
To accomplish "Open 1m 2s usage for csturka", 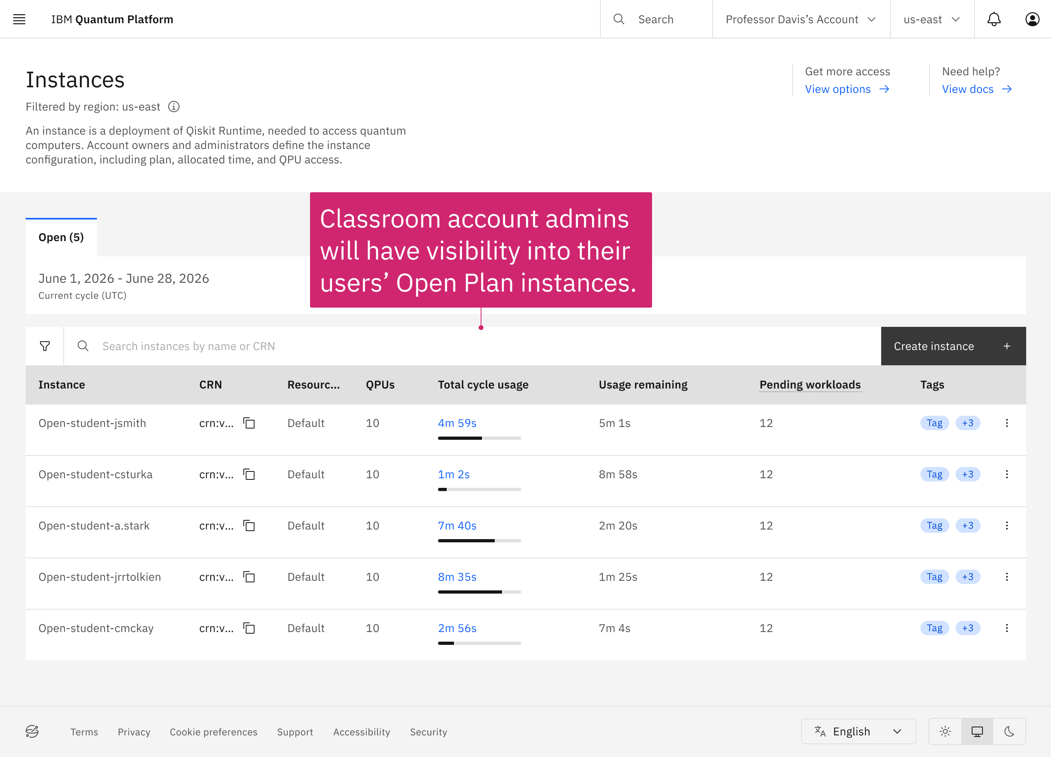I will (x=453, y=474).
